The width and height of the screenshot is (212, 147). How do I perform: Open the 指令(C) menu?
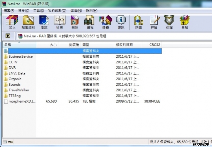[x=24, y=11]
